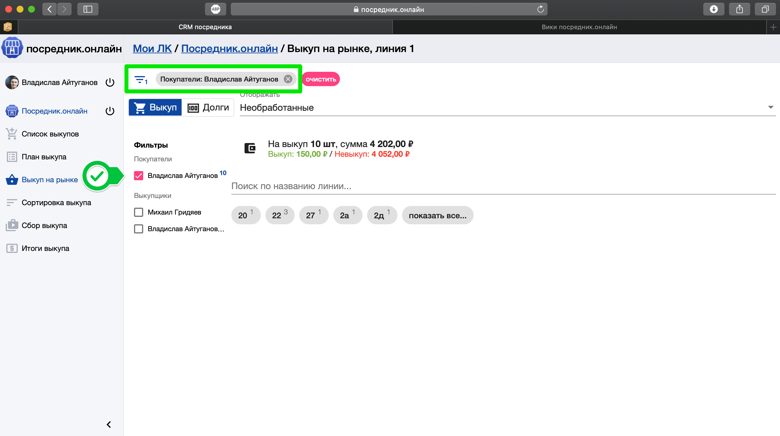Uncheck the Владислав Айтуганов buyer checkbox
Viewport: 780px width, 436px height.
pos(139,176)
